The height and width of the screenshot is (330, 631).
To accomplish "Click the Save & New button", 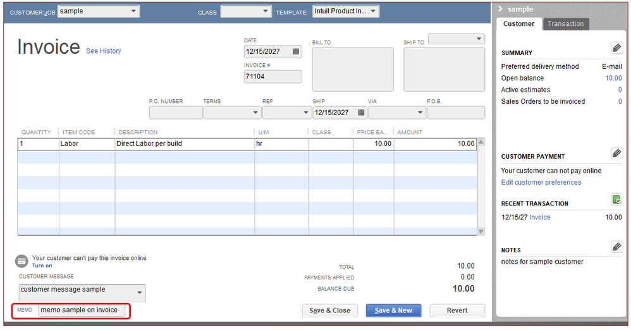I will pos(393,310).
